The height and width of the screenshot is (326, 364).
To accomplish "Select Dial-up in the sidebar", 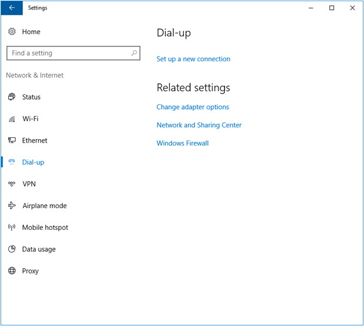I will coord(33,162).
